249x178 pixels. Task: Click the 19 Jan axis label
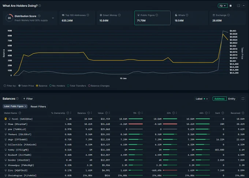pos(123,78)
